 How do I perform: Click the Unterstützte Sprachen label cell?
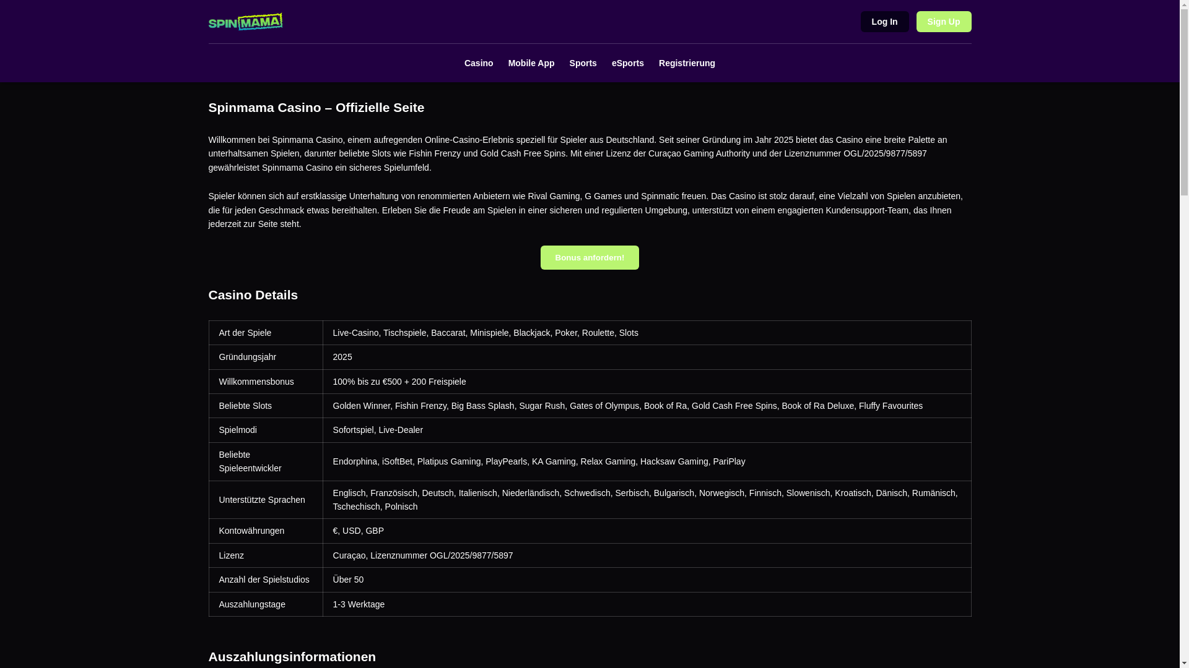pos(266,500)
